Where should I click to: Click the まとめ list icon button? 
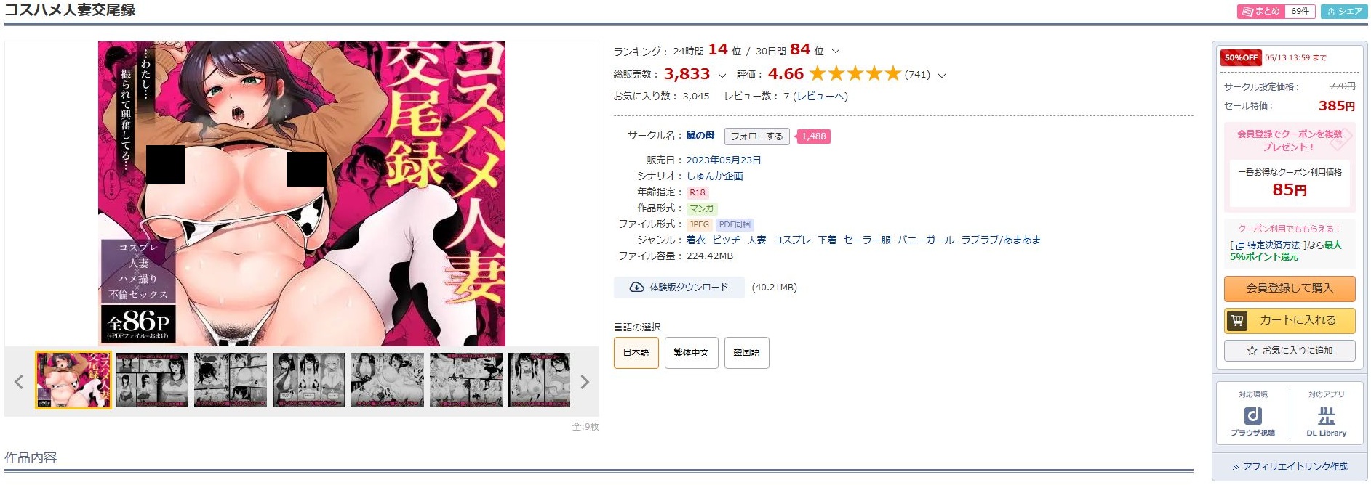[x=1261, y=12]
